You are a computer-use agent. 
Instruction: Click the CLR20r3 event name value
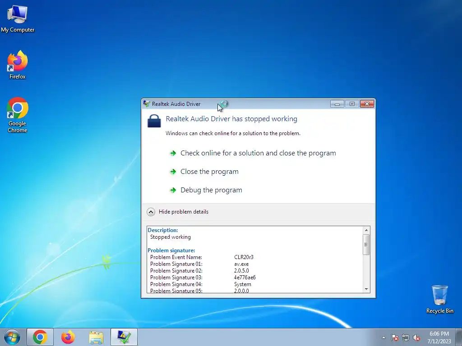point(244,257)
